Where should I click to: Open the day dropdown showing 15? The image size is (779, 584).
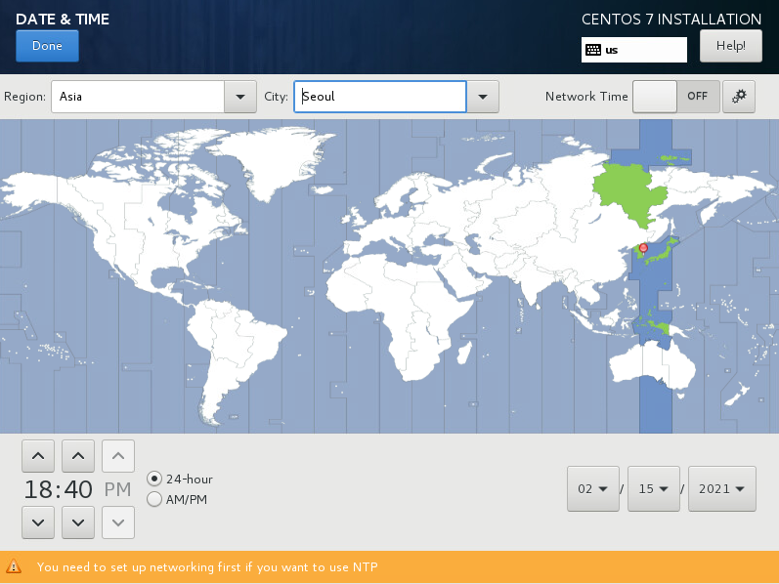654,488
